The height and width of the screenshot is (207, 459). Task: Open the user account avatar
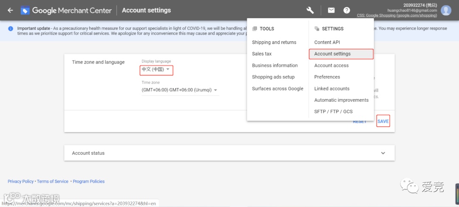[x=446, y=10]
